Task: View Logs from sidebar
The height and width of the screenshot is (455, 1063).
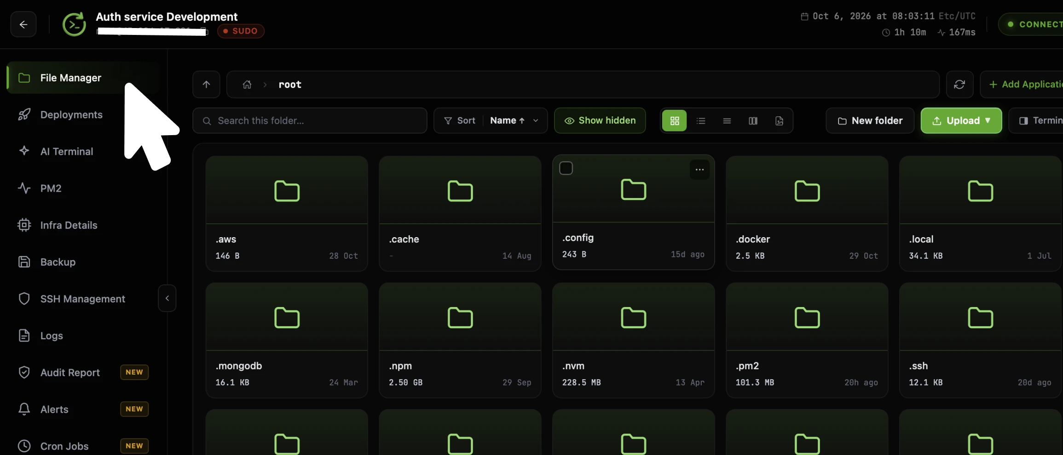Action: (83, 336)
